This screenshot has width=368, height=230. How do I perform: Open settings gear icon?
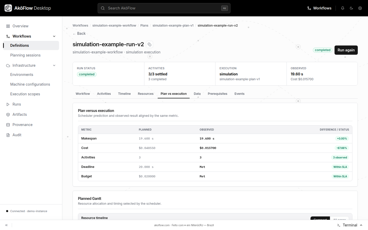pos(360,8)
